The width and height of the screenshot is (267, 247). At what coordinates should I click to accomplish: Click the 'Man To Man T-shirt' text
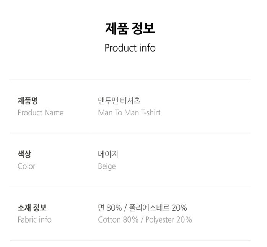point(129,113)
